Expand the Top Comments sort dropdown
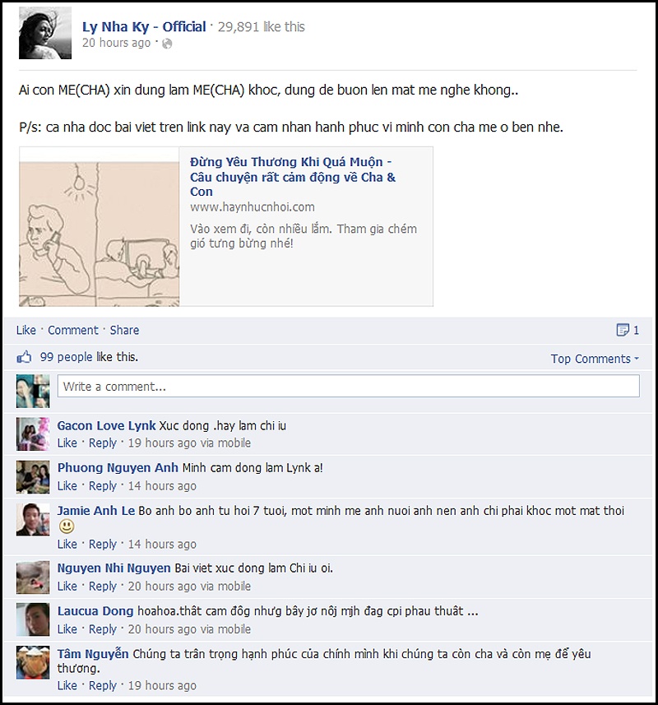The height and width of the screenshot is (705, 658). click(x=595, y=359)
